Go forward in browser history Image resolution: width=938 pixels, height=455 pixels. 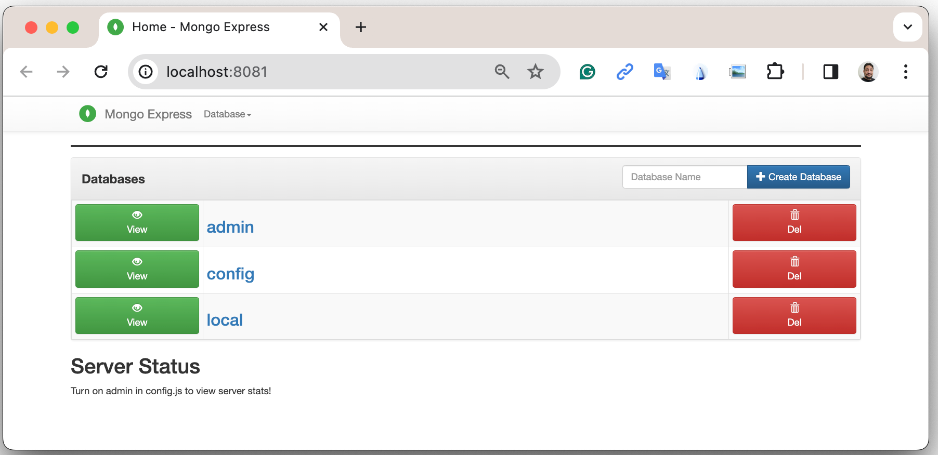pyautogui.click(x=63, y=72)
